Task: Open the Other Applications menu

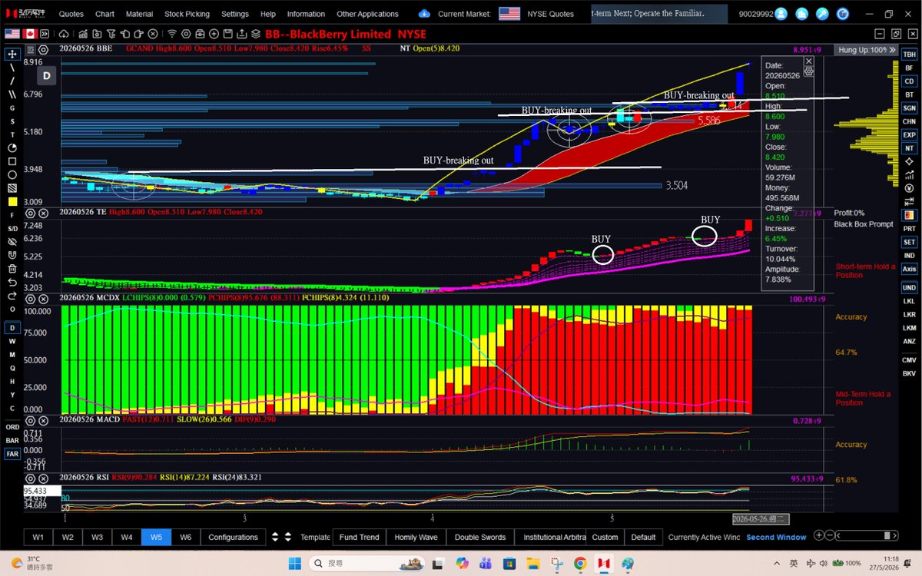Action: click(367, 14)
